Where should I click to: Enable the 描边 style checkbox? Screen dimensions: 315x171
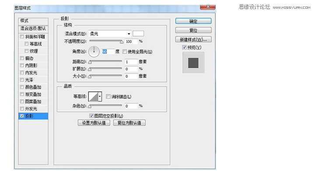[x=22, y=58]
